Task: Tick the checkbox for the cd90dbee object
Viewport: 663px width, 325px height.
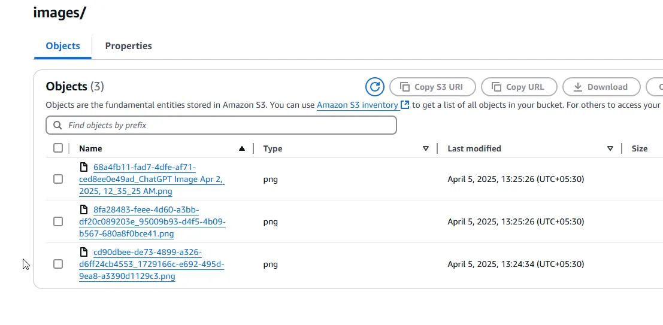Action: pyautogui.click(x=58, y=264)
